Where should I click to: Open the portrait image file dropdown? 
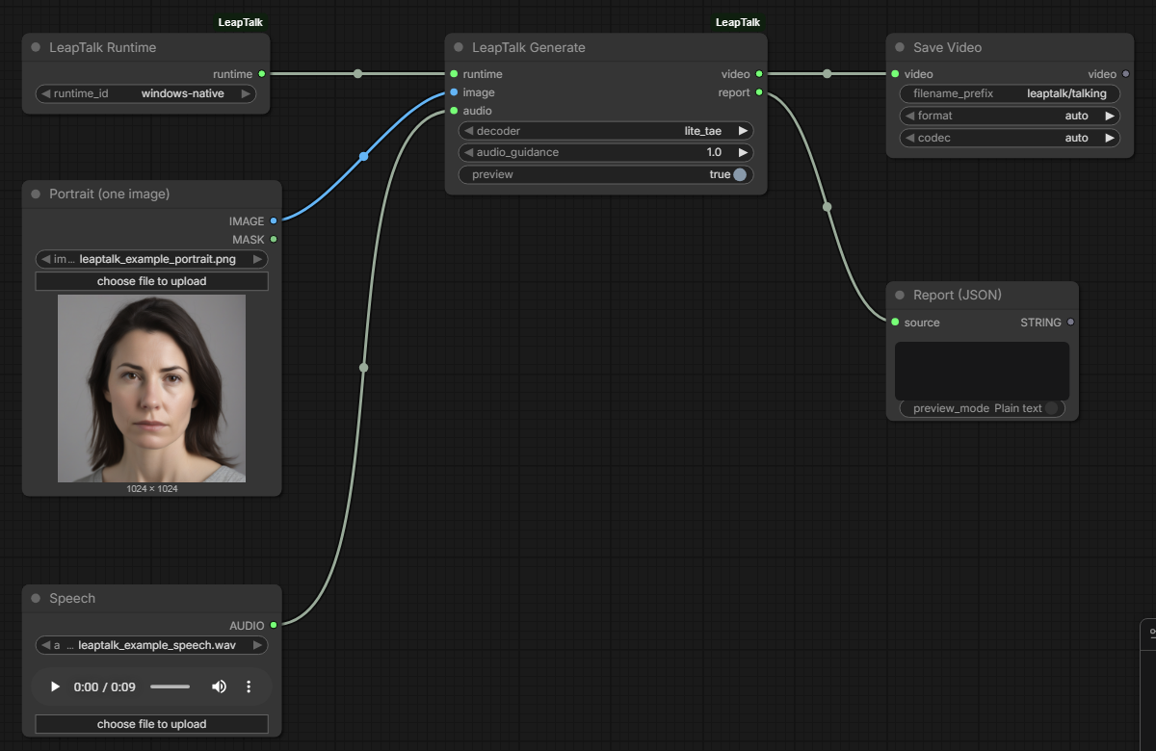[x=151, y=259]
